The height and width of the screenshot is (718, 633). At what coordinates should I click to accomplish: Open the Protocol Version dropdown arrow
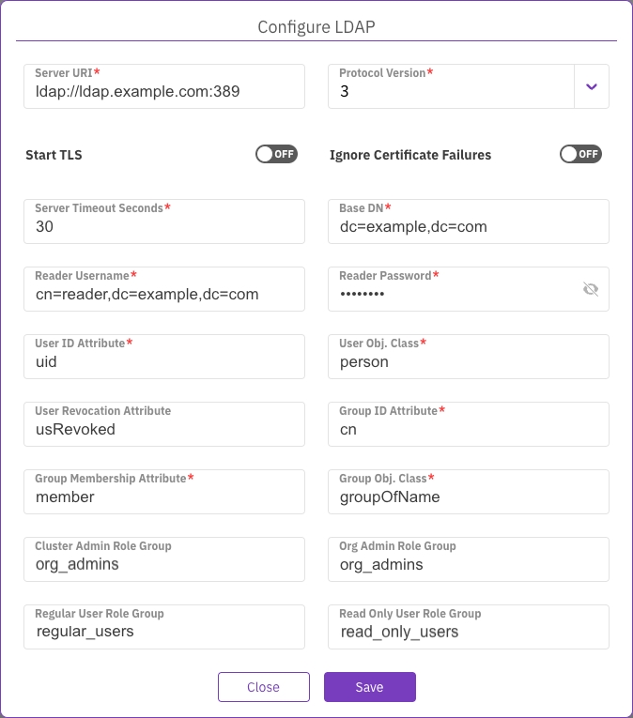tap(591, 86)
